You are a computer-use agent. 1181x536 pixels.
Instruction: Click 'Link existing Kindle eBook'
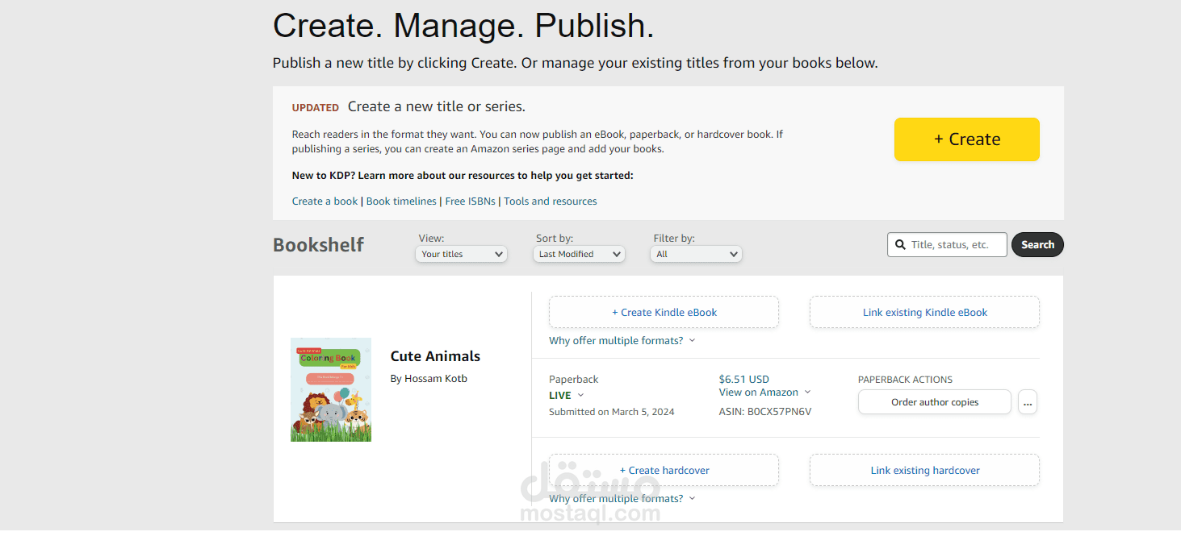924,312
